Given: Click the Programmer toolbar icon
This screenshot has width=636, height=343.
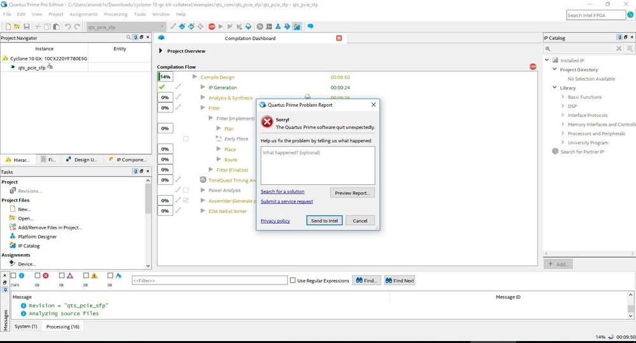Looking at the screenshot, I should coord(287,27).
